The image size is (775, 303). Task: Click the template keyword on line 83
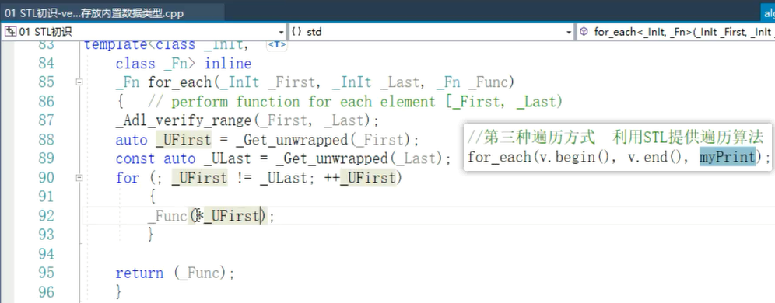point(116,44)
